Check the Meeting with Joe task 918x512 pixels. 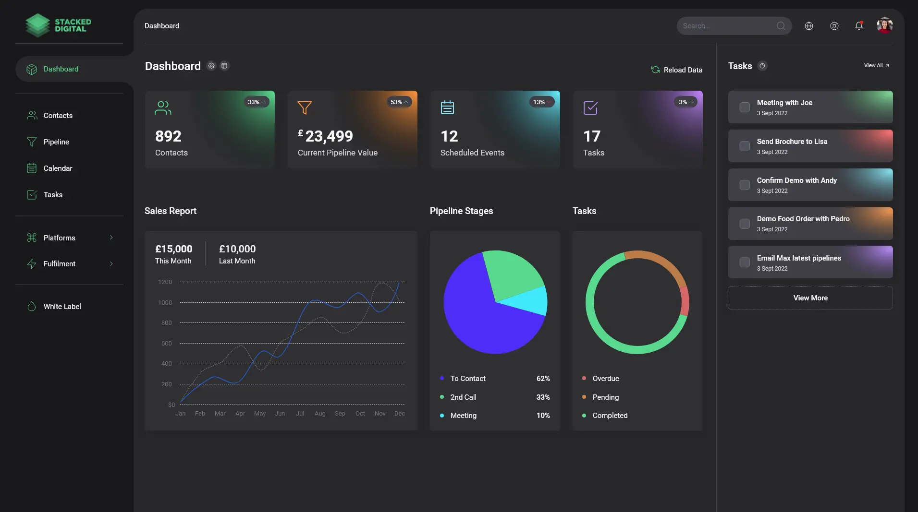745,107
